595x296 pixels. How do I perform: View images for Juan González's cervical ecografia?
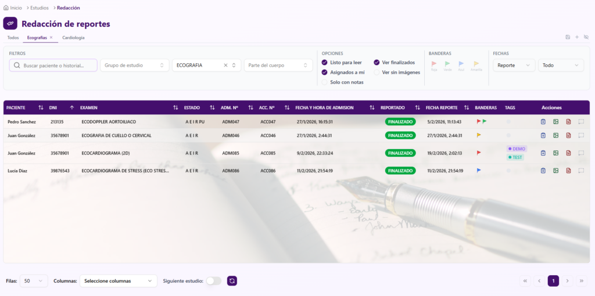pos(555,135)
